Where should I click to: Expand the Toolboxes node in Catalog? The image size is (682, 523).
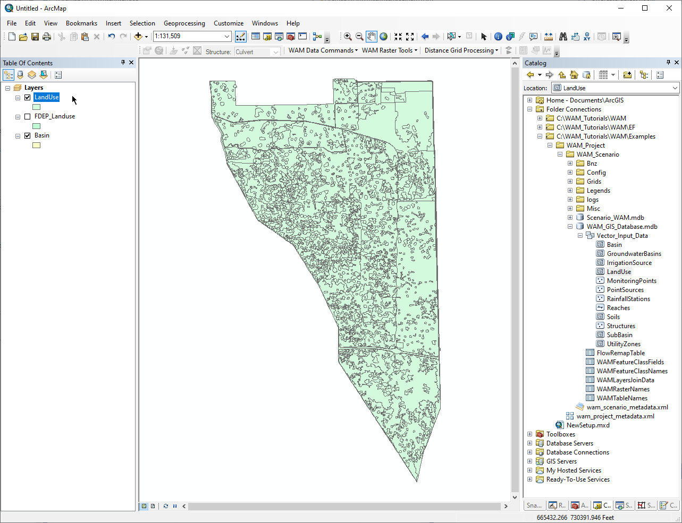tap(529, 434)
